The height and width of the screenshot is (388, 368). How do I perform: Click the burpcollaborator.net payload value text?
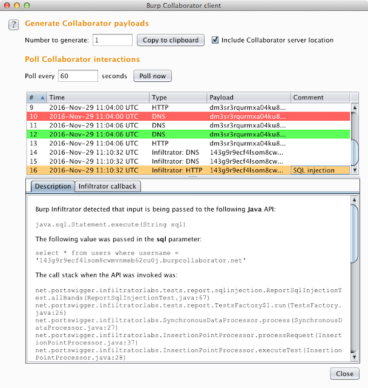140,260
